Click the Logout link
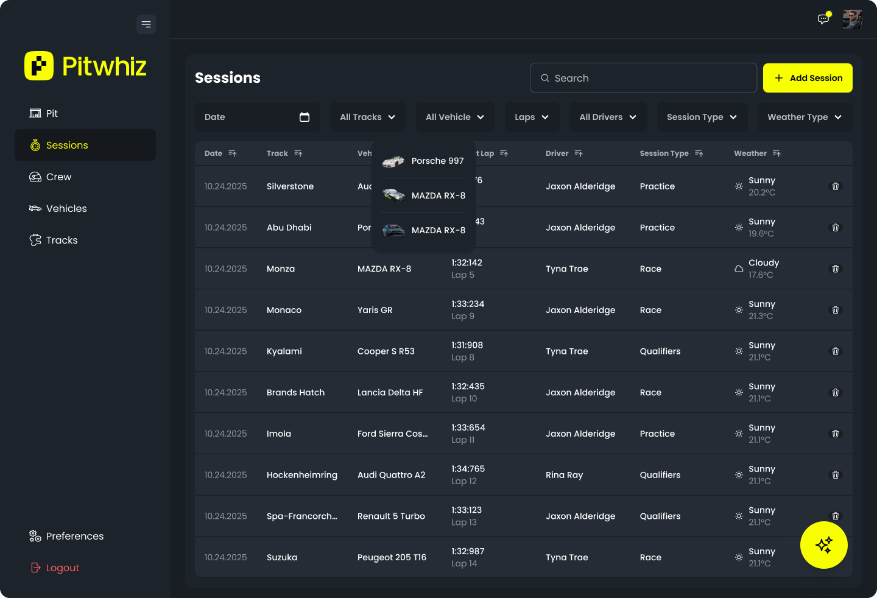The width and height of the screenshot is (877, 598). [x=62, y=568]
